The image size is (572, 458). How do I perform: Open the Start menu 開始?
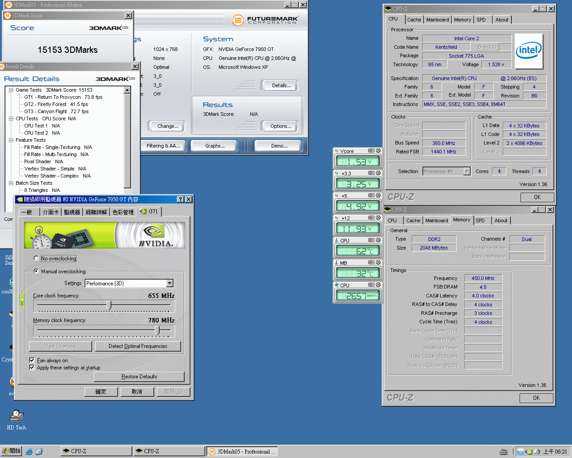(11, 451)
